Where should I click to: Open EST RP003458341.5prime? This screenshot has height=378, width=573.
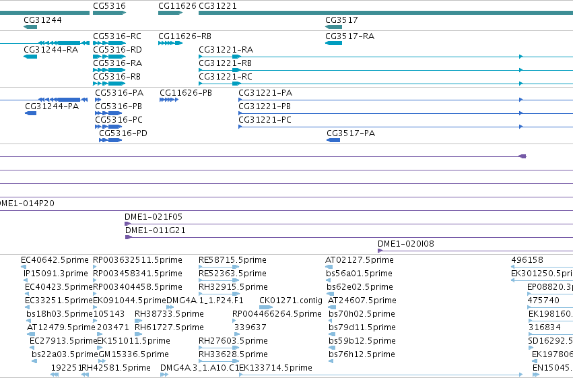point(137,274)
